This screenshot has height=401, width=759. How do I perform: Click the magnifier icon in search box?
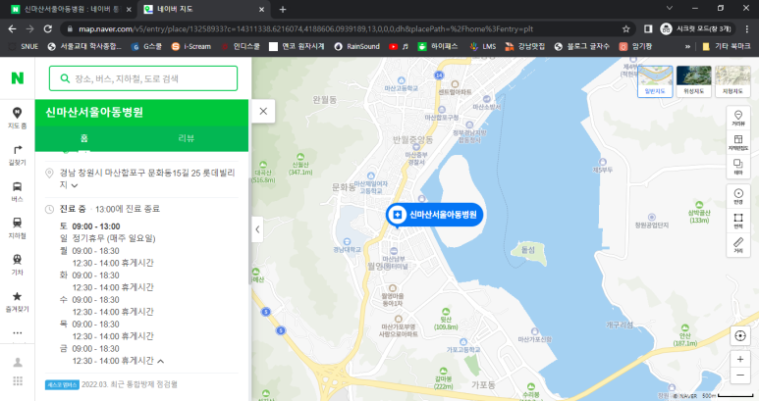(x=65, y=78)
